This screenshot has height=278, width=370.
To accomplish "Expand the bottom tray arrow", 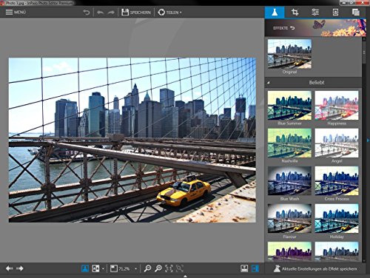I will (185, 277).
